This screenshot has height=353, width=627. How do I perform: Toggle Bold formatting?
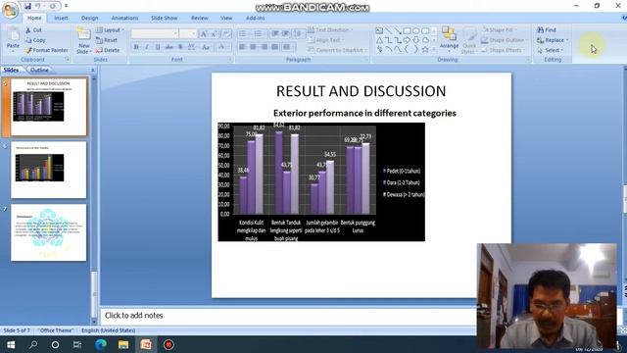pos(136,47)
